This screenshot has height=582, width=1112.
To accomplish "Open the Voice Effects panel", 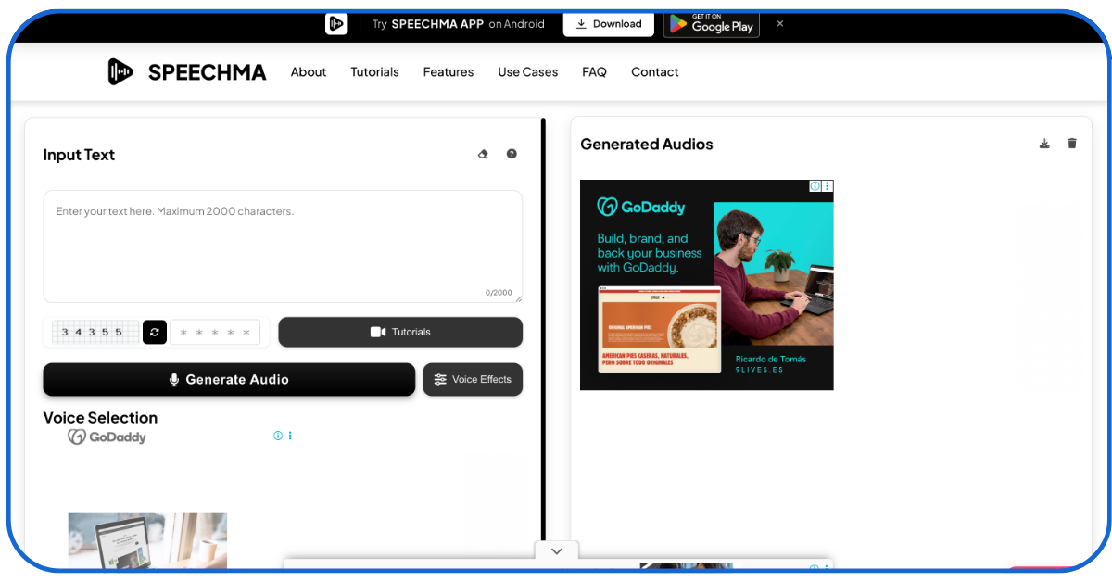I will (x=473, y=379).
